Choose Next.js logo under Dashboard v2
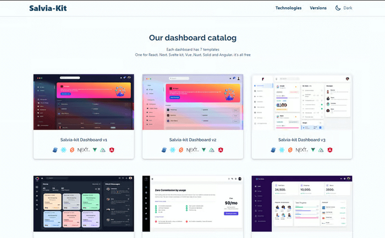Screen dimensions: 385x238 pyautogui.click(x=193, y=150)
